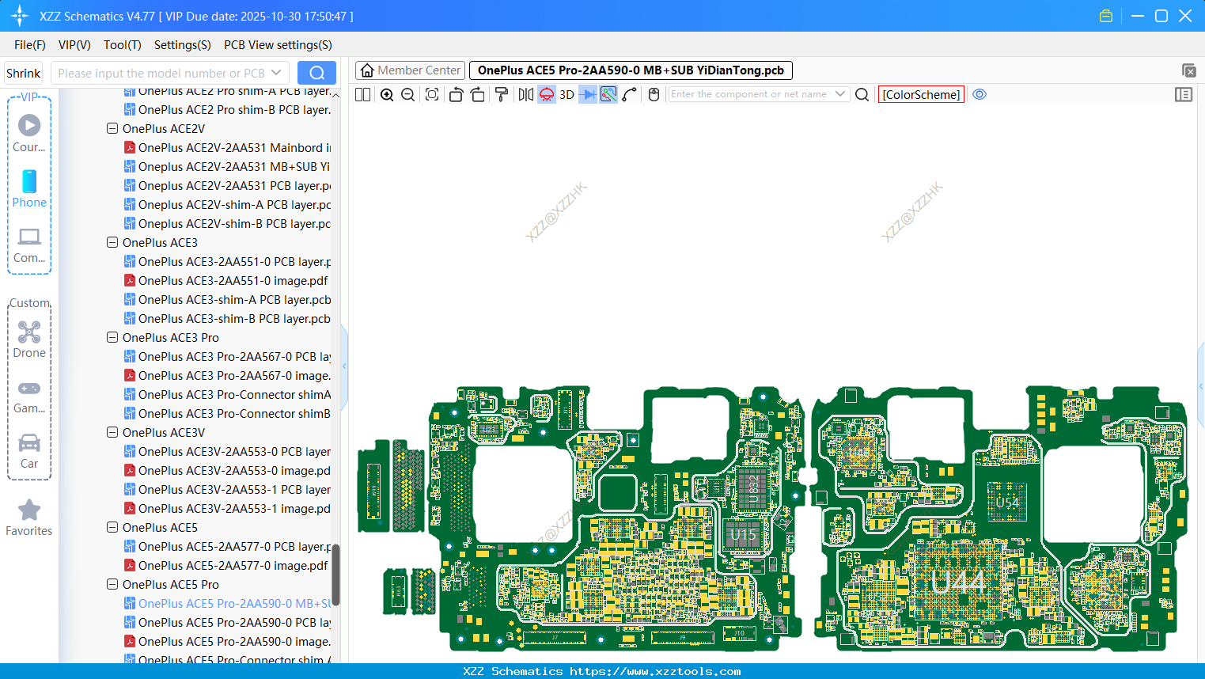
Task: Switch to 3D board view
Action: tap(567, 95)
